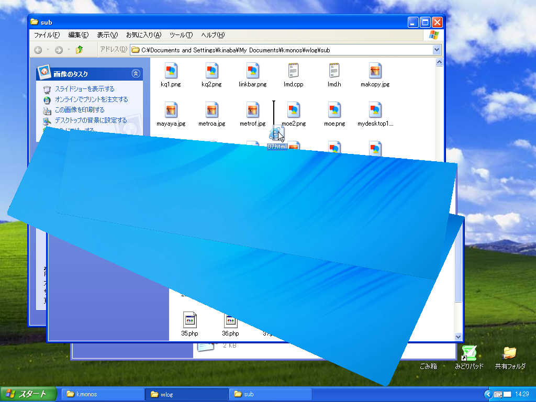Click スライドショーを表示する link
This screenshot has width=536, height=402.
tap(85, 89)
